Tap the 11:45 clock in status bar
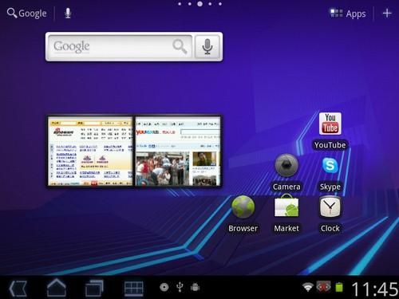399x299 pixels. click(x=374, y=289)
